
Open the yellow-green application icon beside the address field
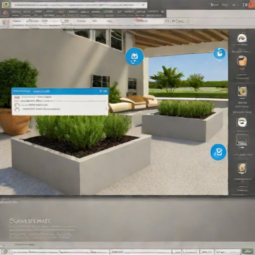coord(5,4)
